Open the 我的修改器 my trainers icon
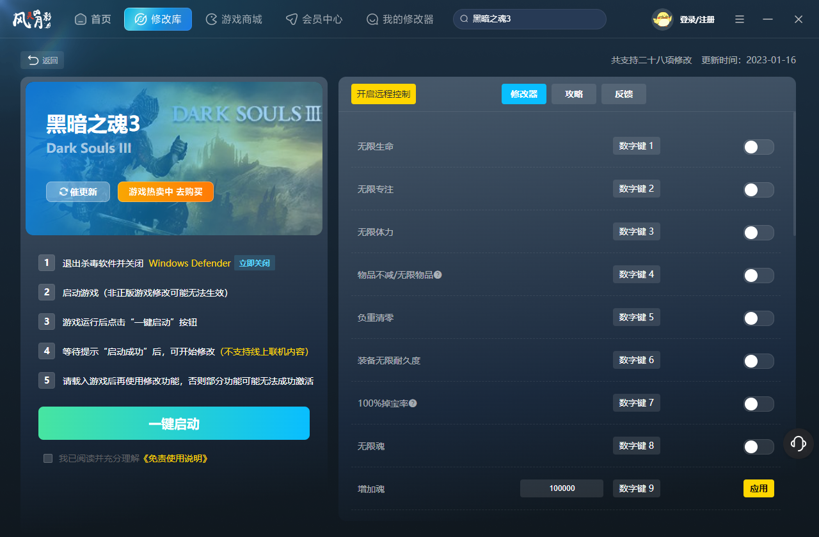The image size is (819, 537). (x=372, y=19)
